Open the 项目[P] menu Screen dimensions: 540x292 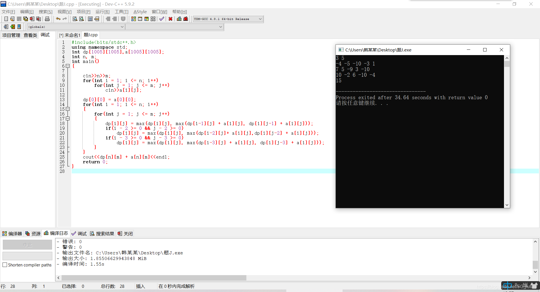pyautogui.click(x=84, y=12)
